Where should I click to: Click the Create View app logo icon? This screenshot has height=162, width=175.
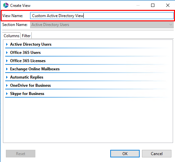pos(6,5)
